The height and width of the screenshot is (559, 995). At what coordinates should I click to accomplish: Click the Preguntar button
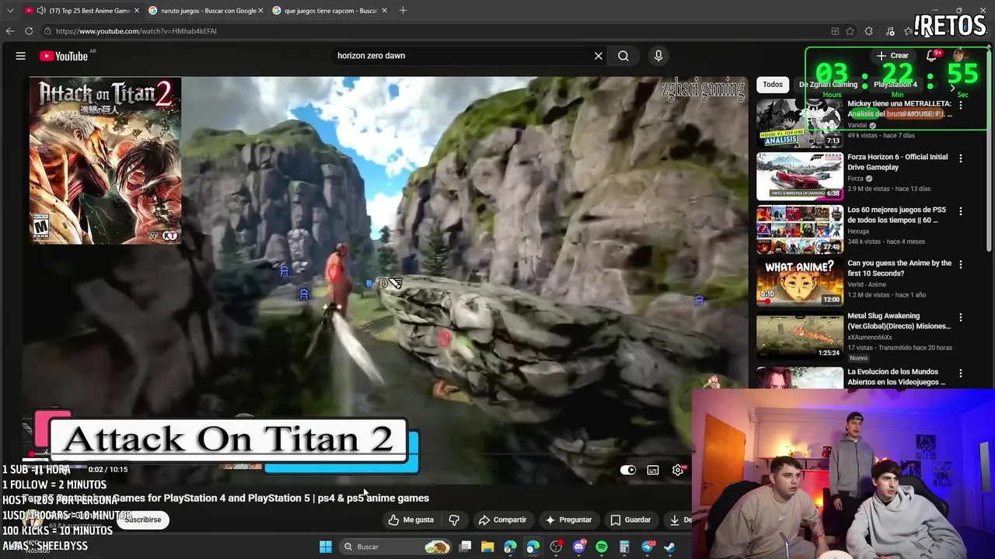(568, 519)
